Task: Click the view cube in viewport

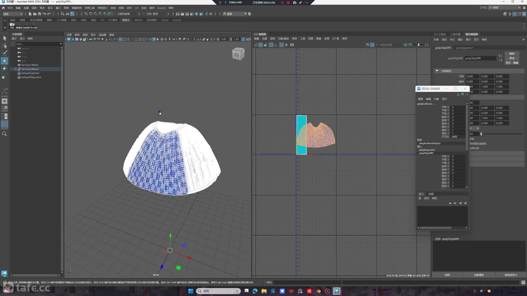Action: click(x=238, y=54)
